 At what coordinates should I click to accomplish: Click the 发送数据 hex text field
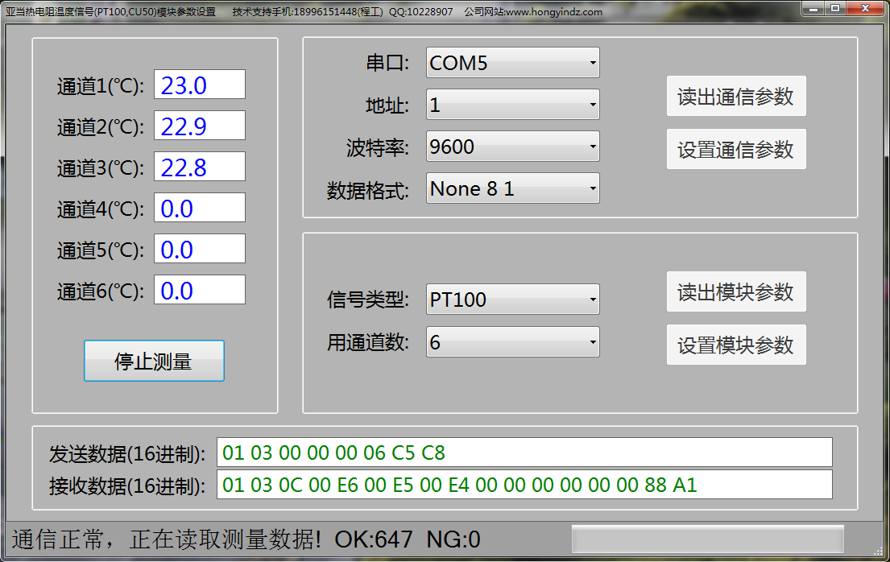point(524,452)
